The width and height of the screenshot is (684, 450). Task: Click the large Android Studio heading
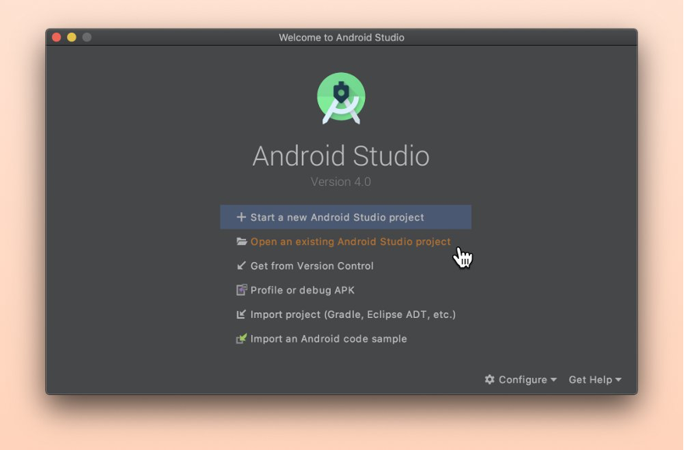(x=341, y=156)
